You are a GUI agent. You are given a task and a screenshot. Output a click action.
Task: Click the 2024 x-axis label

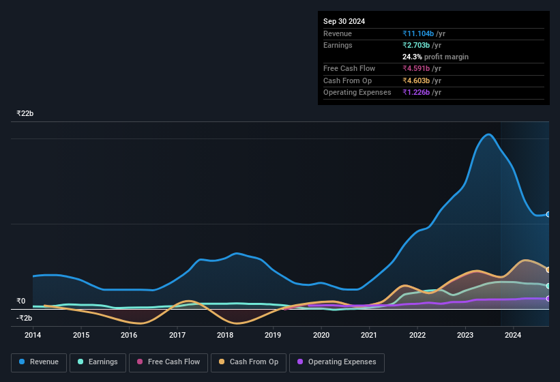click(513, 335)
